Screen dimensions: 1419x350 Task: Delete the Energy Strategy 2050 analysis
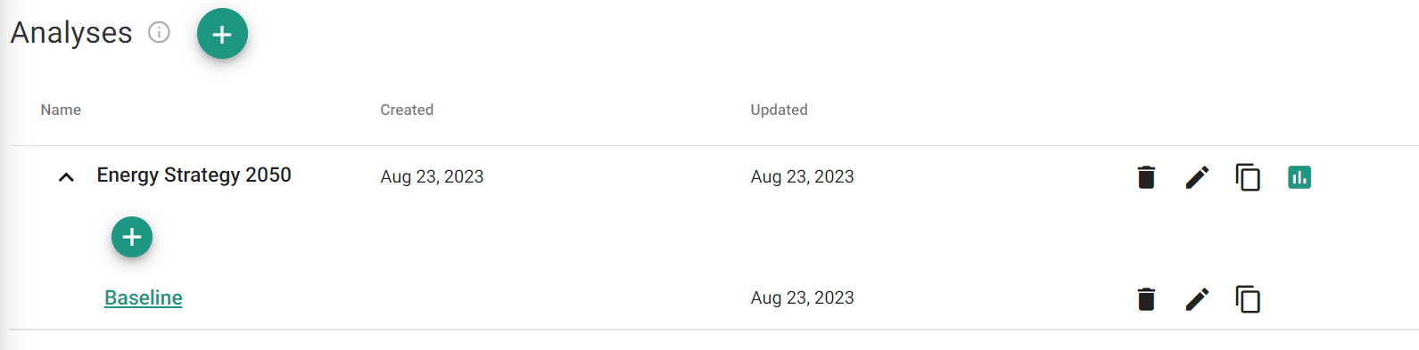pos(1147,177)
